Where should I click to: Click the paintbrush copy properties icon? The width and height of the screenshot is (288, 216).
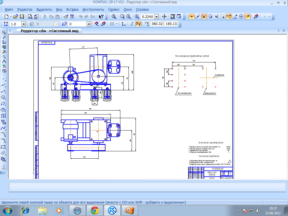click(x=66, y=17)
